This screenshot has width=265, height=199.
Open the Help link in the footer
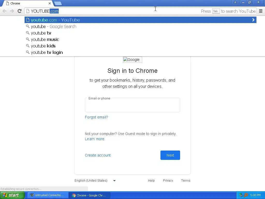[x=151, y=181]
